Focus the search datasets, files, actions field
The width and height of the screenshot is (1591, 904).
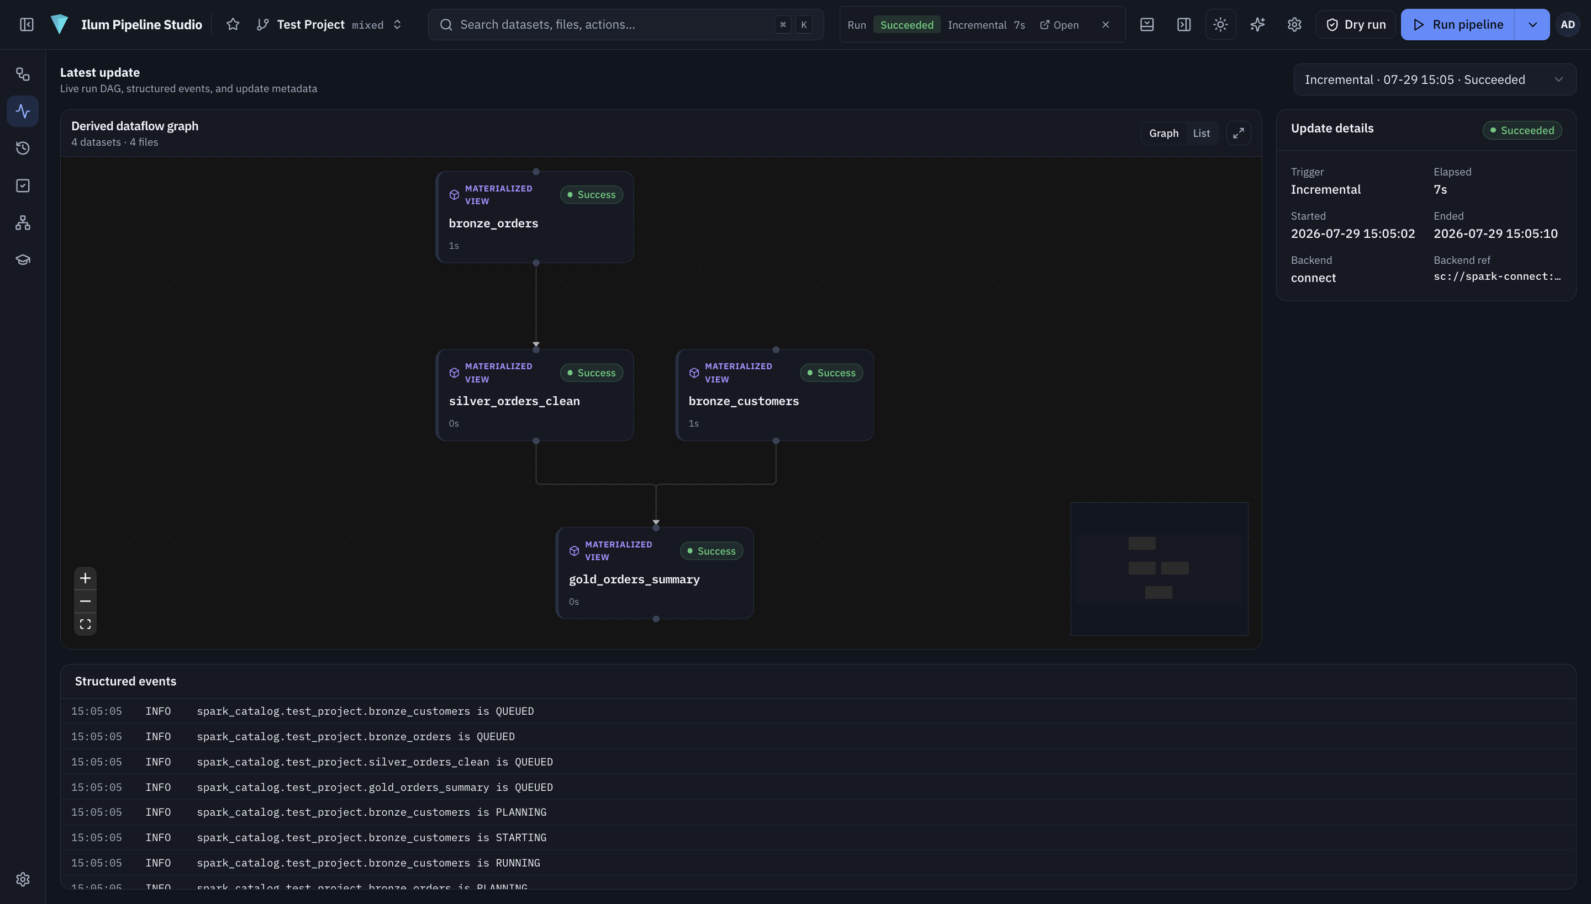(x=626, y=24)
